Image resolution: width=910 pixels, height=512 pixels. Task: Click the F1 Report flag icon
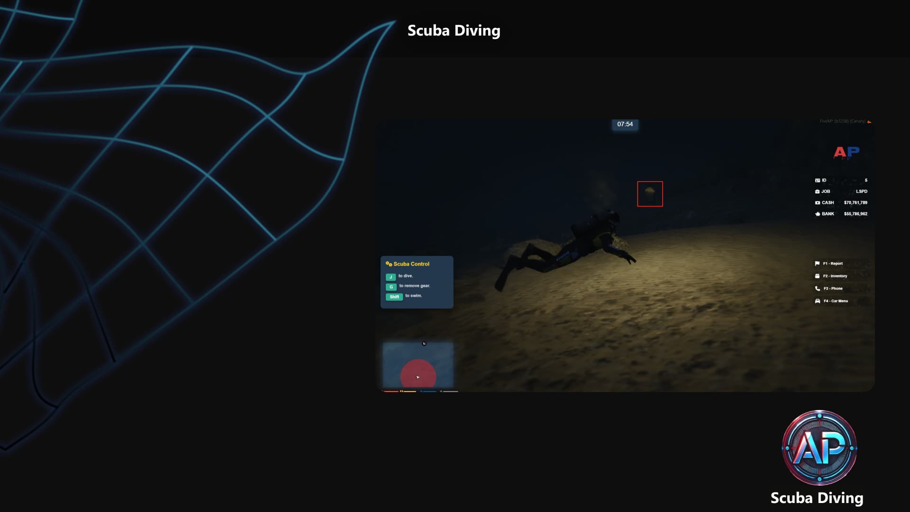pos(817,264)
